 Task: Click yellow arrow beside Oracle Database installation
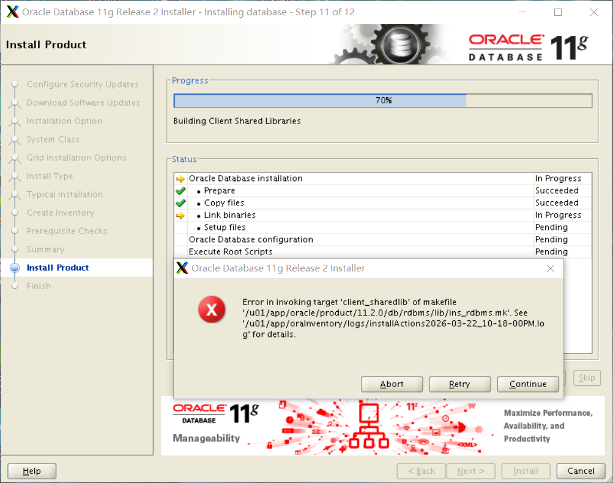tap(180, 179)
